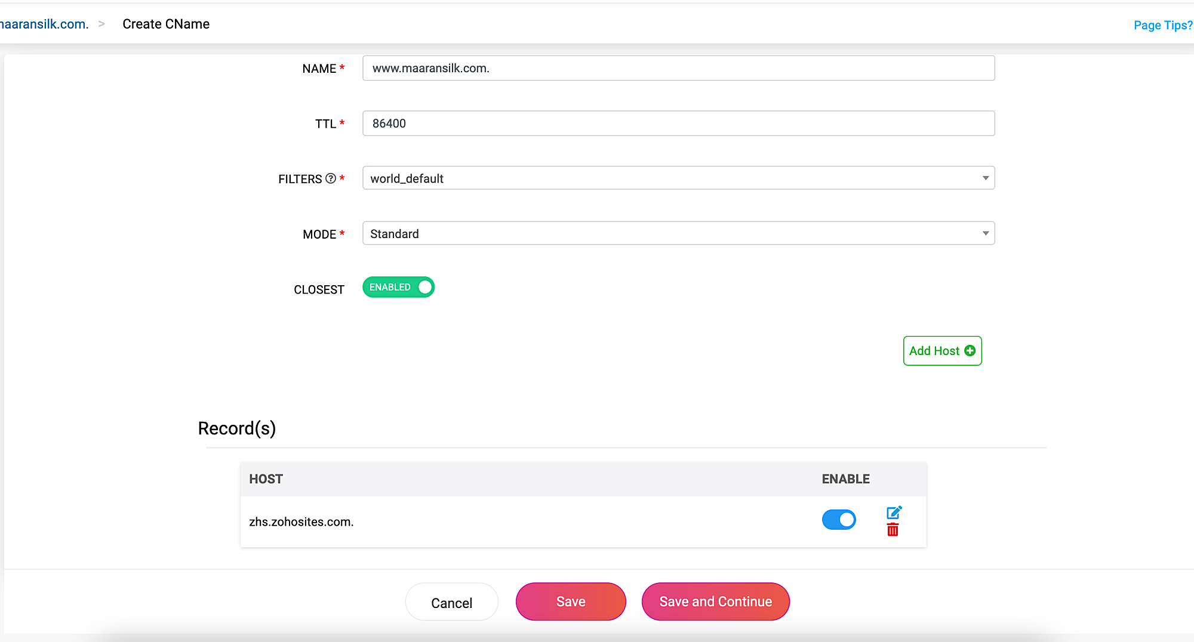Click the Record(s) heading
This screenshot has height=642, width=1194.
(237, 428)
